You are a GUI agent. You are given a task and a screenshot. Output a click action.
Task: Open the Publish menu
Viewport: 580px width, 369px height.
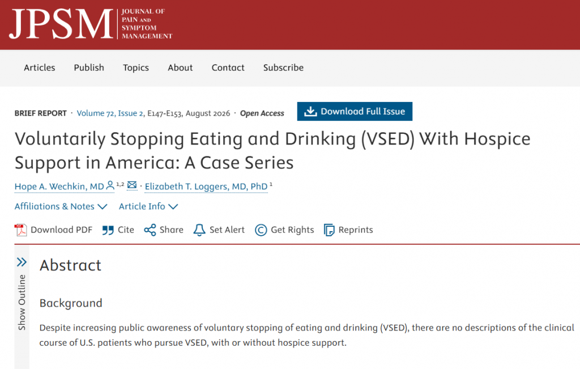[89, 67]
